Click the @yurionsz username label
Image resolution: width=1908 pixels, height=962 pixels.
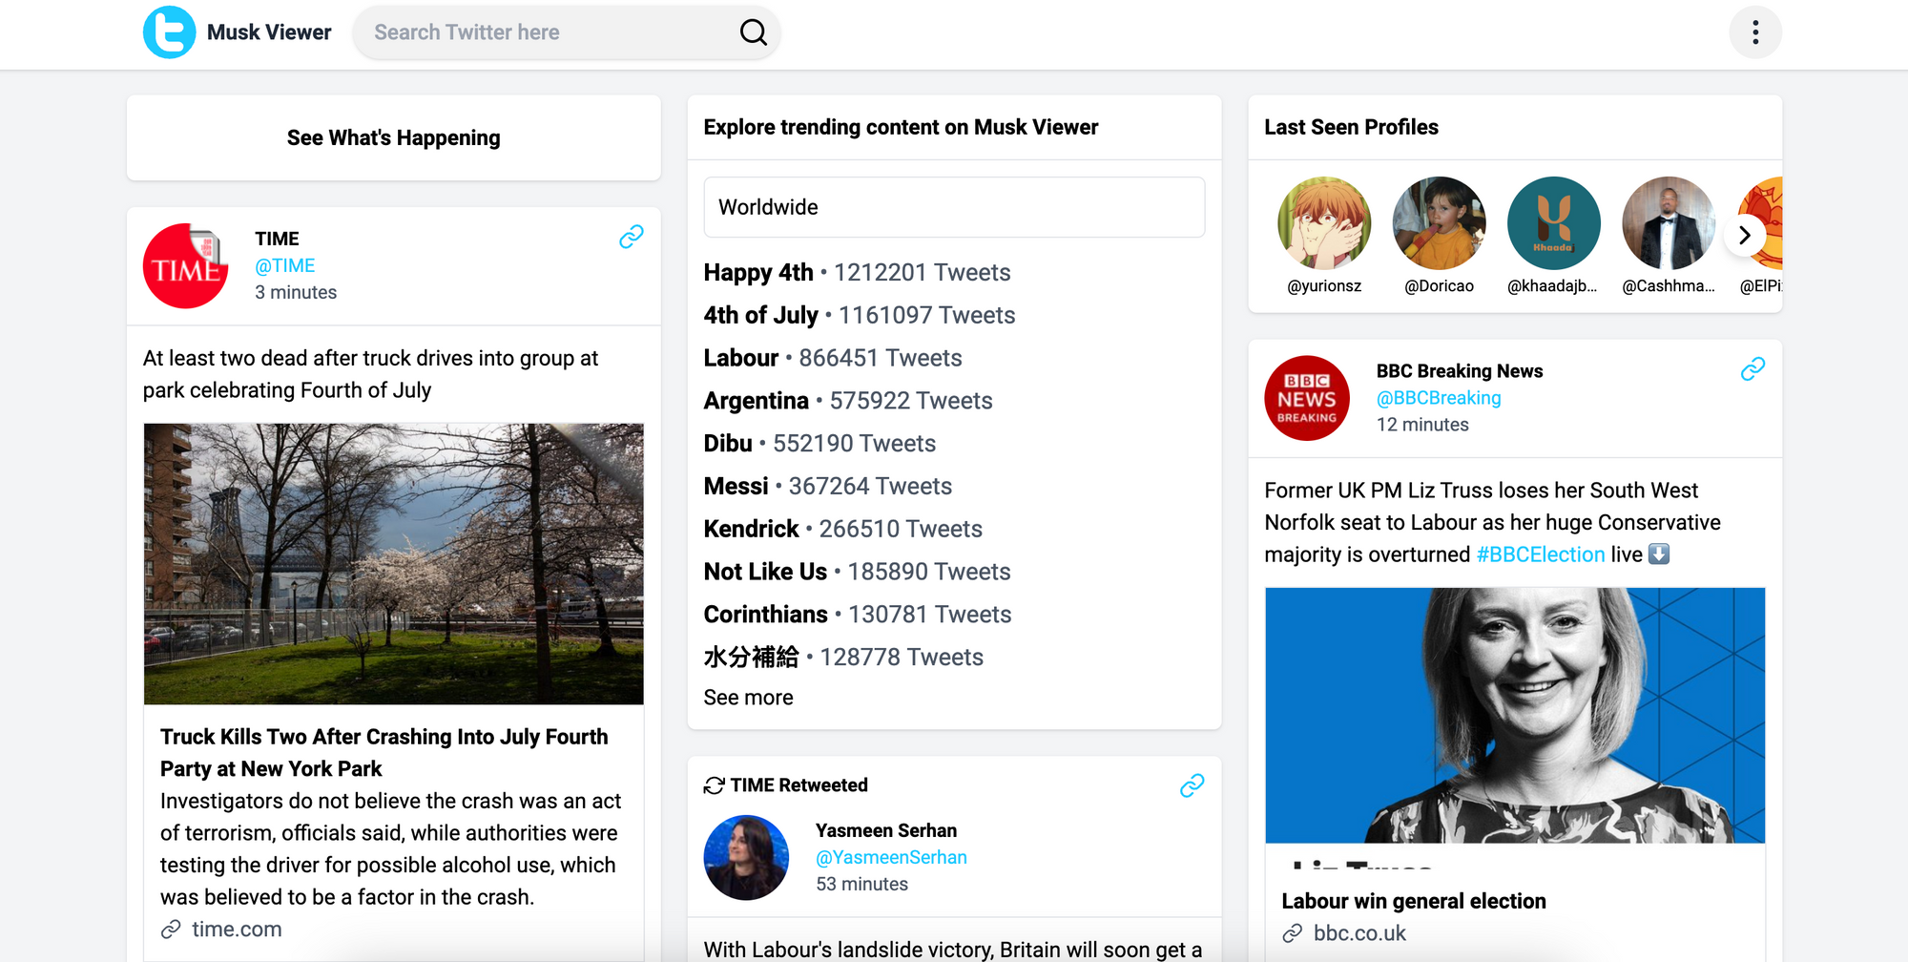1324,286
